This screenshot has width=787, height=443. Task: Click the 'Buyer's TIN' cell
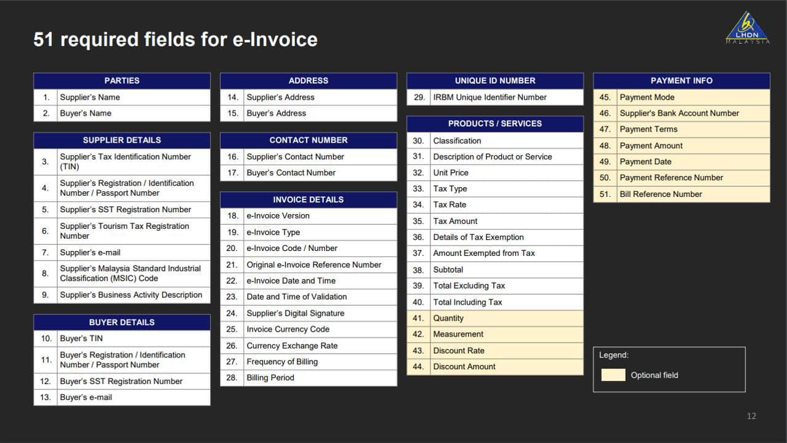pos(134,338)
